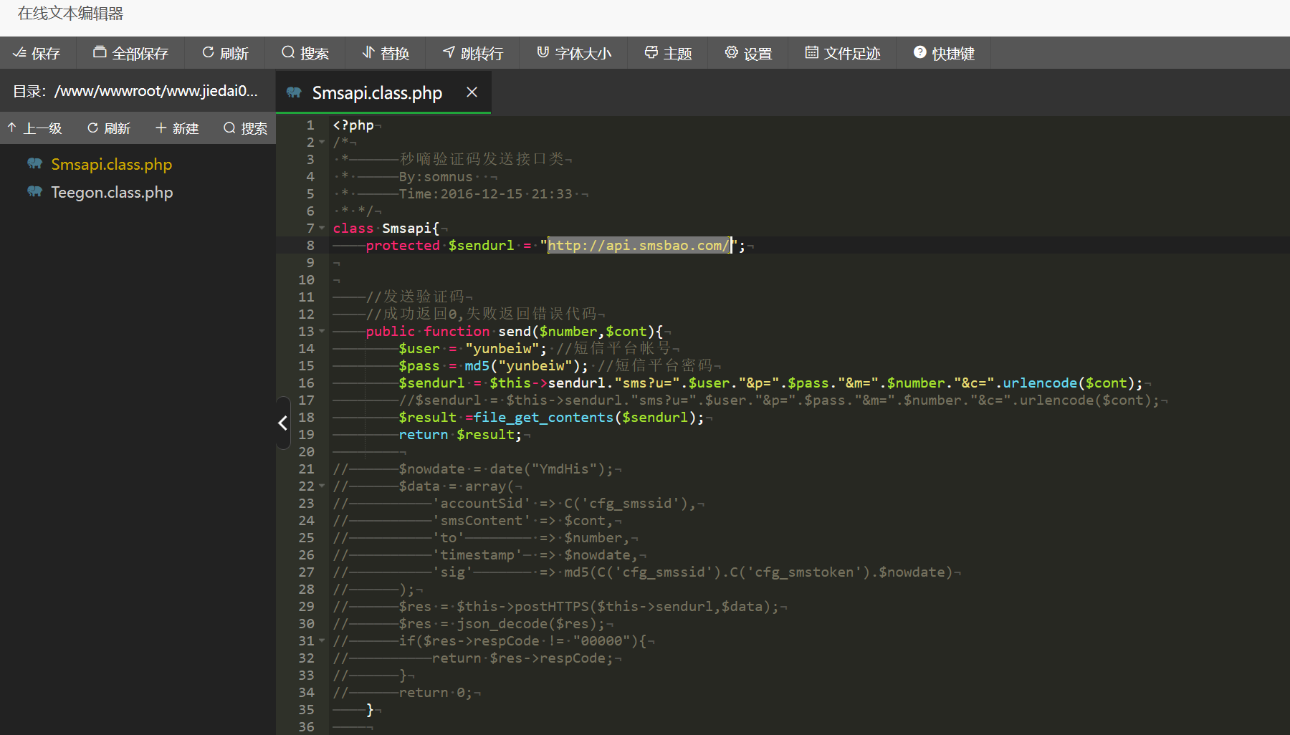Close the Smsapi.class.php tab
Screen dimensions: 1290x735
coord(472,92)
